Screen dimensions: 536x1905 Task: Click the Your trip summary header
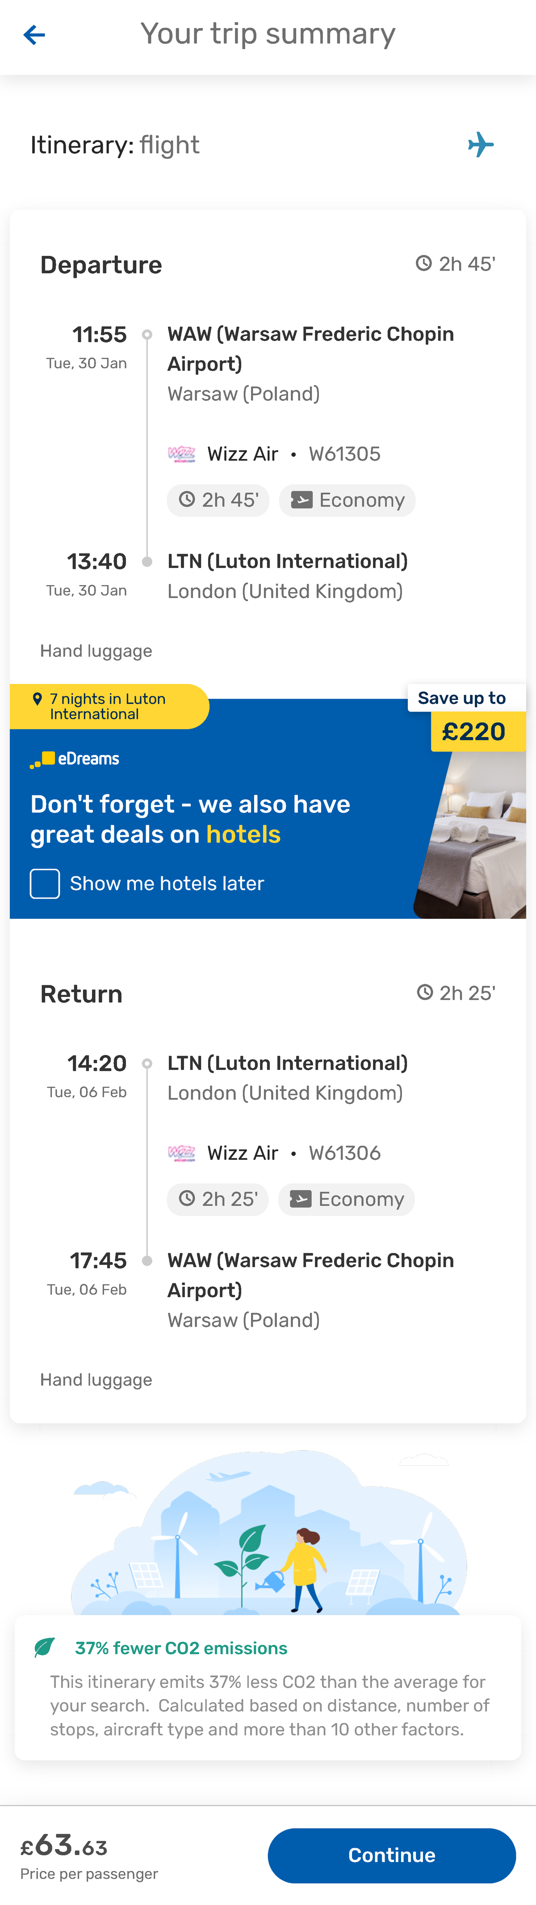tap(267, 33)
